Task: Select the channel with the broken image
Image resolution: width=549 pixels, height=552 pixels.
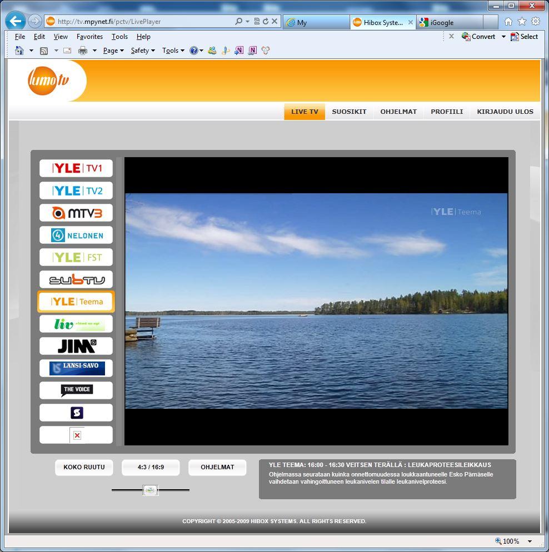Action: [x=76, y=435]
